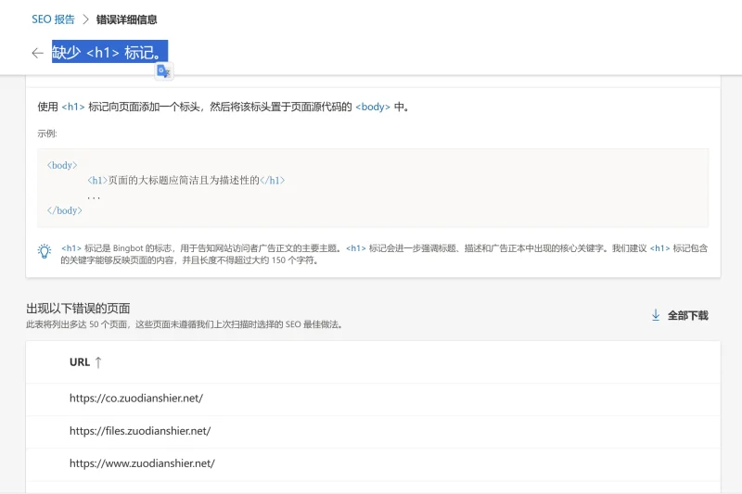
Task: Open https://co.zuodianshier.net/ row
Action: (x=373, y=399)
